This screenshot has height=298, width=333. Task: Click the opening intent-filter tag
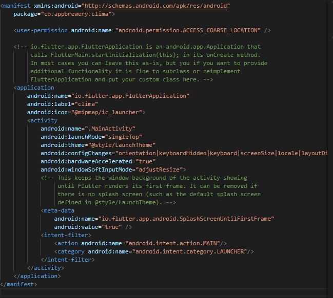(x=66, y=235)
